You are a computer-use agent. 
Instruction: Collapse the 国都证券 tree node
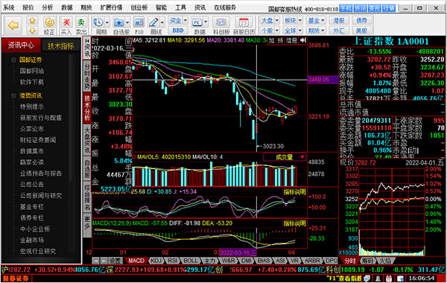coord(13,60)
